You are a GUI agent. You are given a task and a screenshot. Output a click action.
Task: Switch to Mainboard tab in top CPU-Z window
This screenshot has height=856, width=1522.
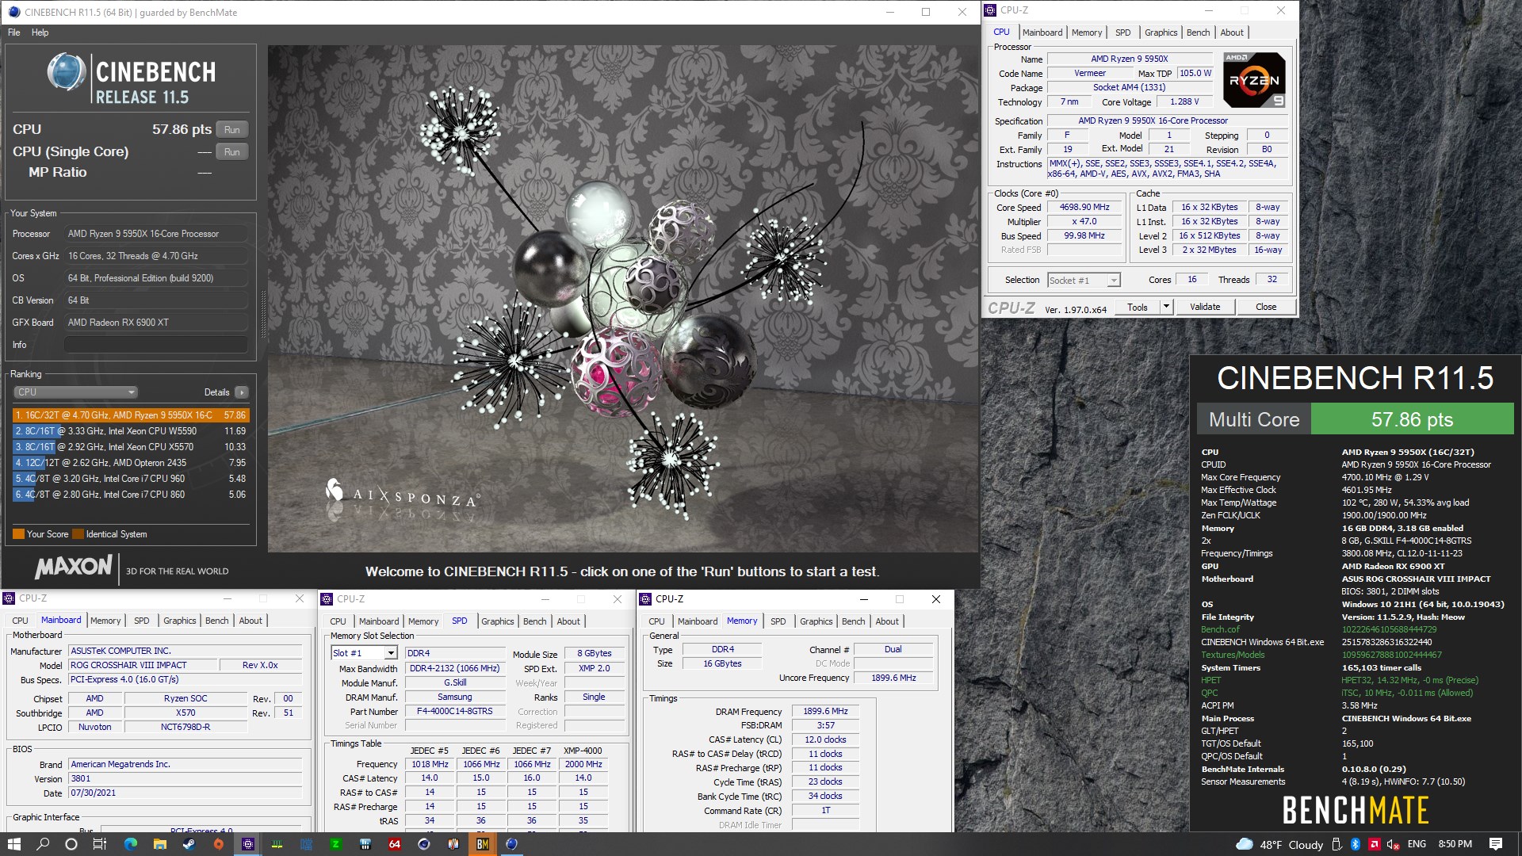(x=1042, y=32)
